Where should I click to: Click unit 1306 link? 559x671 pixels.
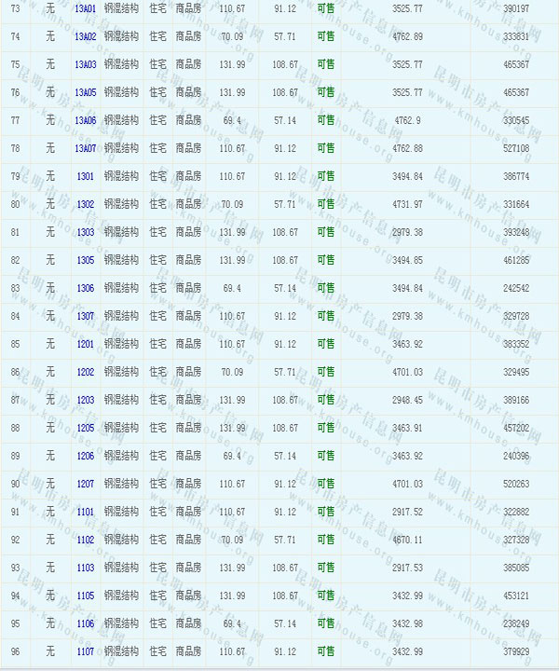(85, 288)
